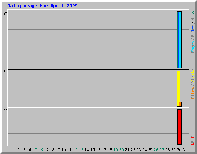The height and width of the screenshot is (154, 197).
Task: Click the orange Sites bar for day 30
Action: point(180,104)
